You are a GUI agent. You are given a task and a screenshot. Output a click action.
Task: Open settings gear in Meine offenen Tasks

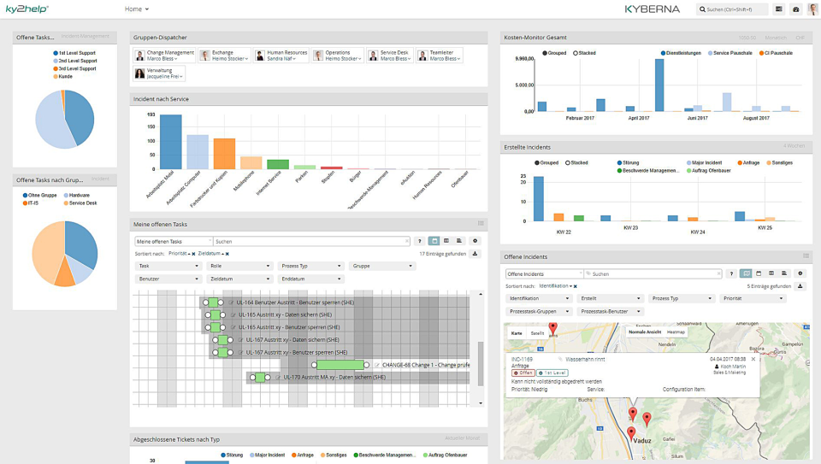pyautogui.click(x=475, y=241)
